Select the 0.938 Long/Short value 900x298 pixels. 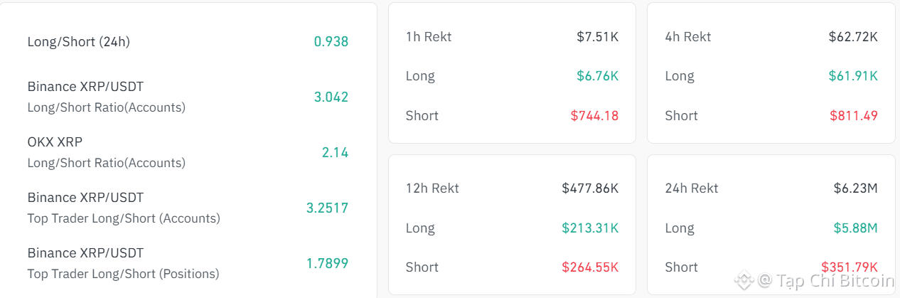[x=331, y=42]
